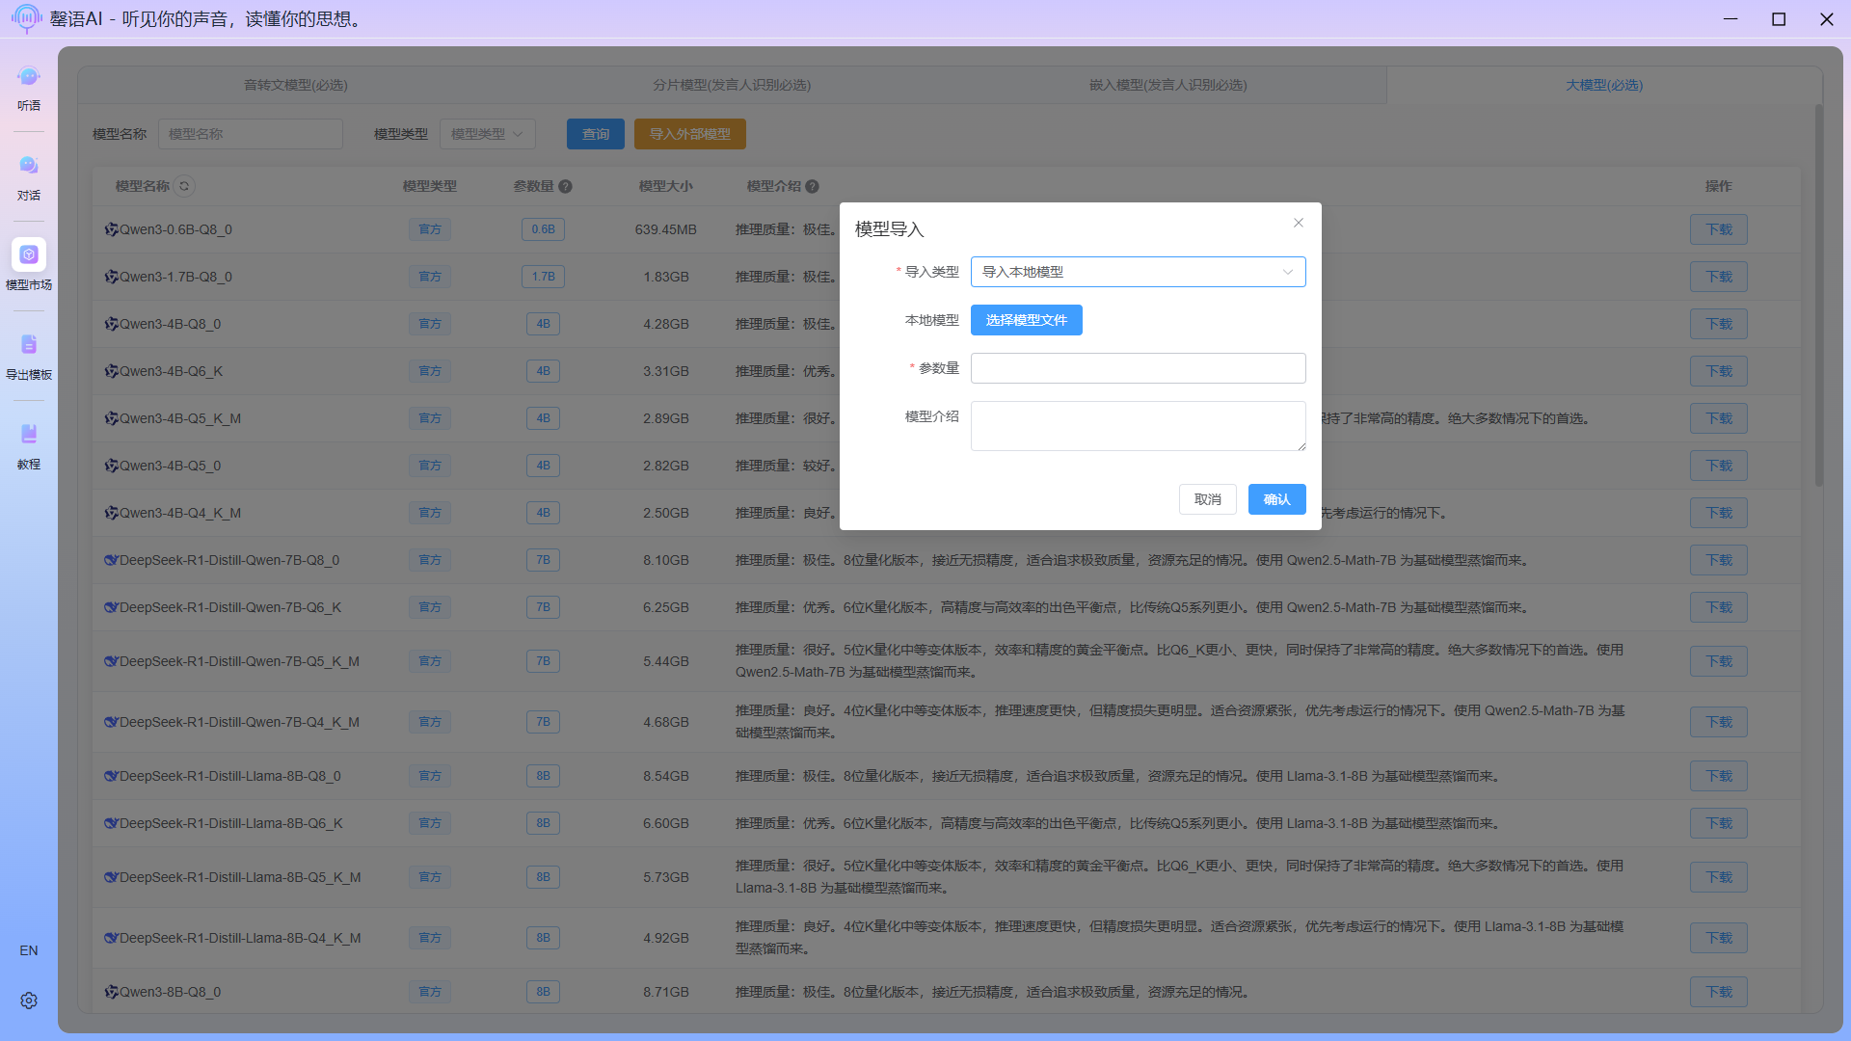The height and width of the screenshot is (1041, 1851).
Task: Click the vertical scrollbar of model list
Action: coord(1818,294)
